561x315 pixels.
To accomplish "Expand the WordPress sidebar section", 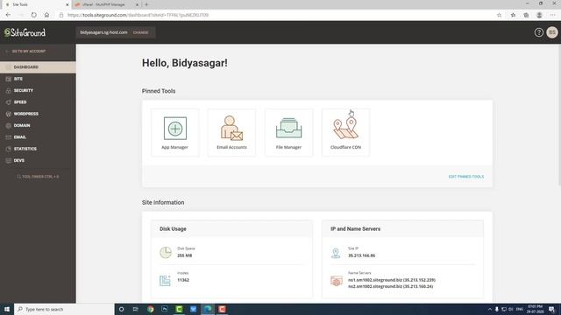I will 38,114.
